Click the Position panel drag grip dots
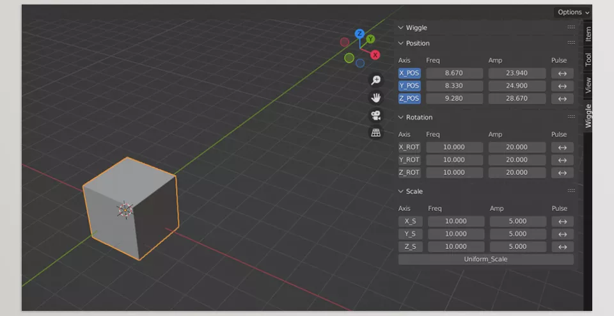Screen dimensions: 614x316 click(571, 43)
